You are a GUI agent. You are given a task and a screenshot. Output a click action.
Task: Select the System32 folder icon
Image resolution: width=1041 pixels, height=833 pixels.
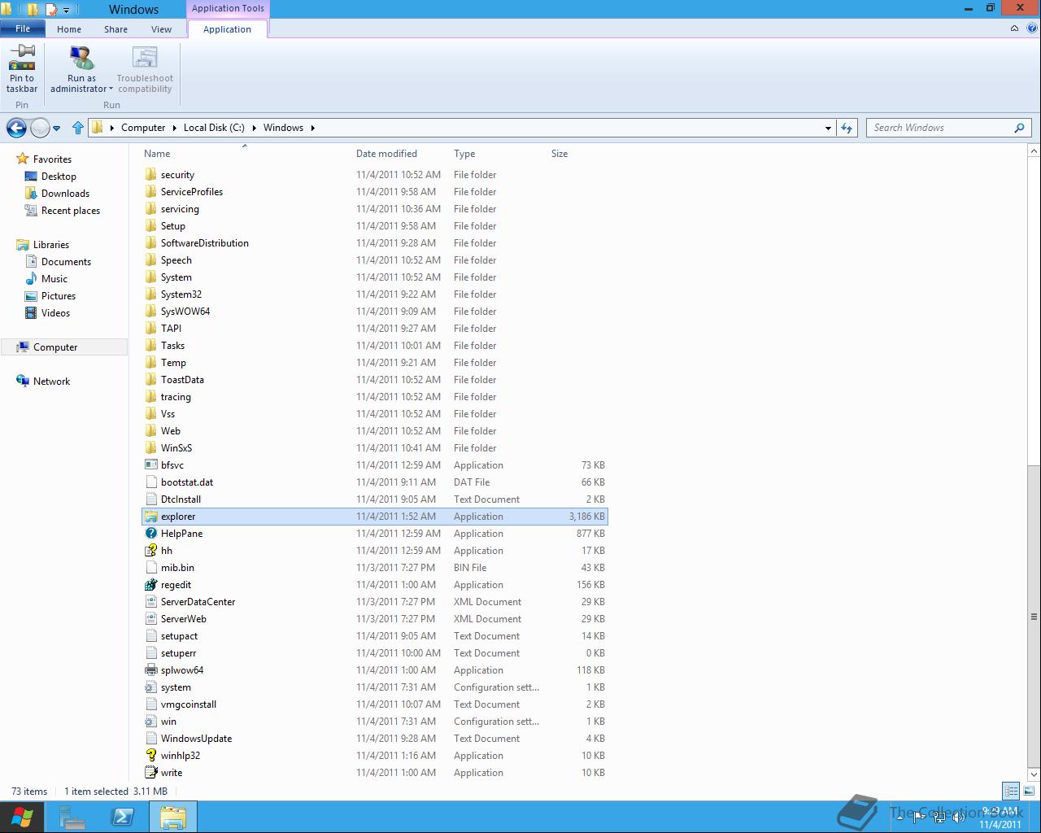tap(150, 294)
